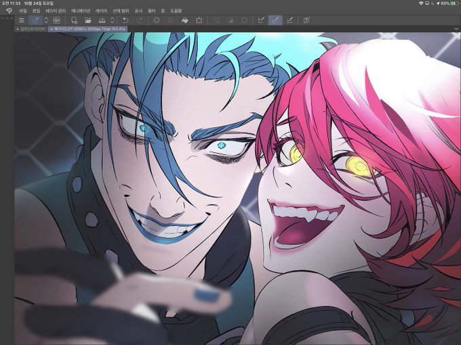This screenshot has height=345, width=461.
Task: Click the Wi-Fi status icon
Action: tap(421, 3)
